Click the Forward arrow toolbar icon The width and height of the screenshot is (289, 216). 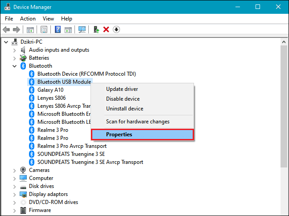(17, 29)
